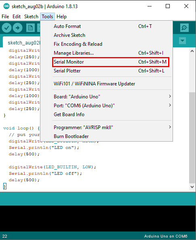This screenshot has width=196, height=240.
Task: Click the delay(500); line after LED off
Action: tap(24, 180)
